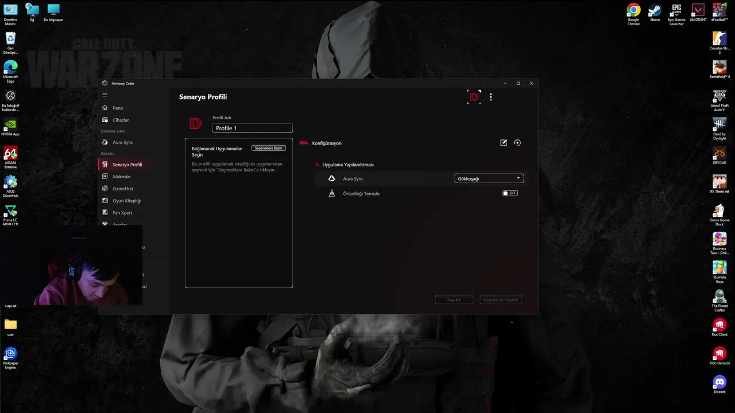Click the Aura Sync row icon in Konfigürasyon

(331, 178)
